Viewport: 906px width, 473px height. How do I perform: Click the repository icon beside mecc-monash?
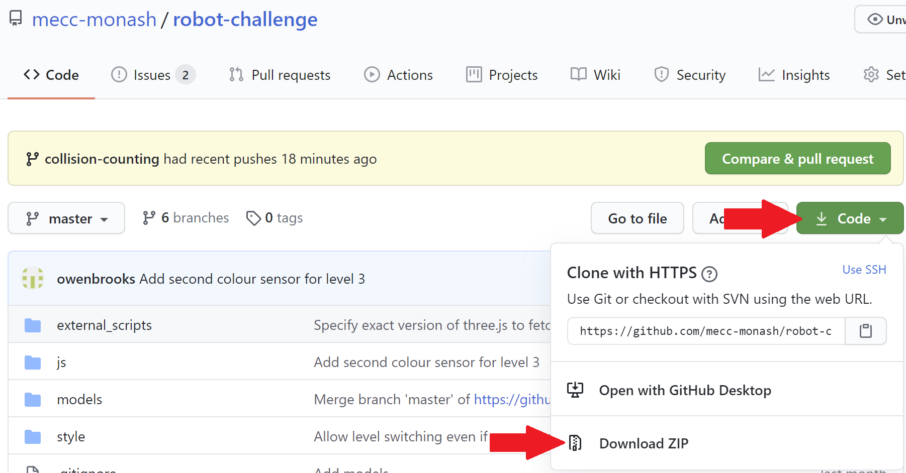(x=16, y=19)
